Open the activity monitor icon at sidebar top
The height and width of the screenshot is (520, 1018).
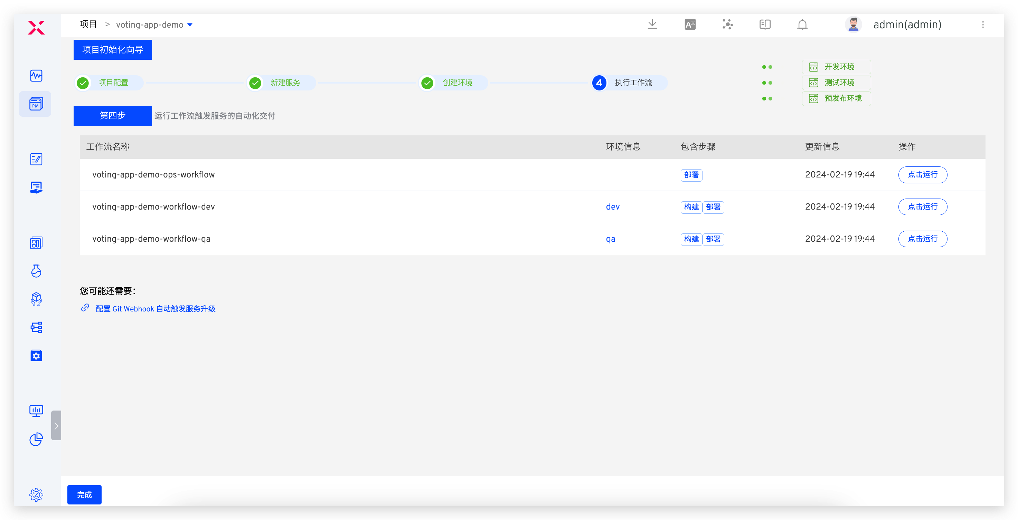[x=36, y=75]
